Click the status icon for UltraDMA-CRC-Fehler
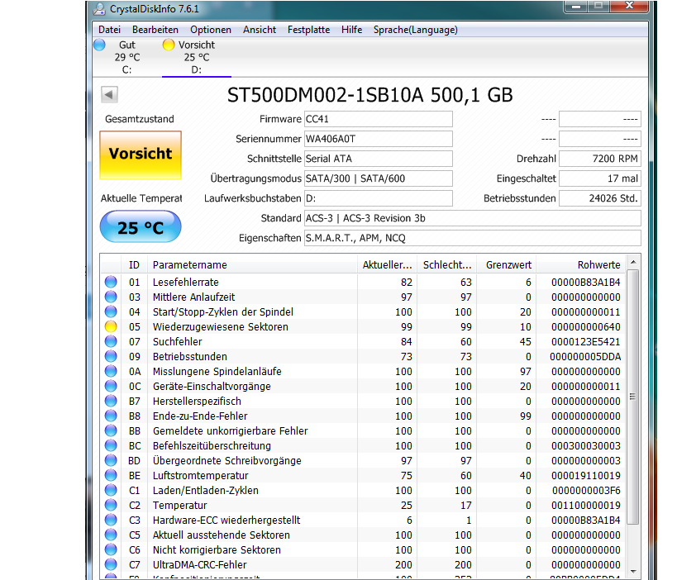Viewport: 677px width, 580px height. (x=111, y=564)
